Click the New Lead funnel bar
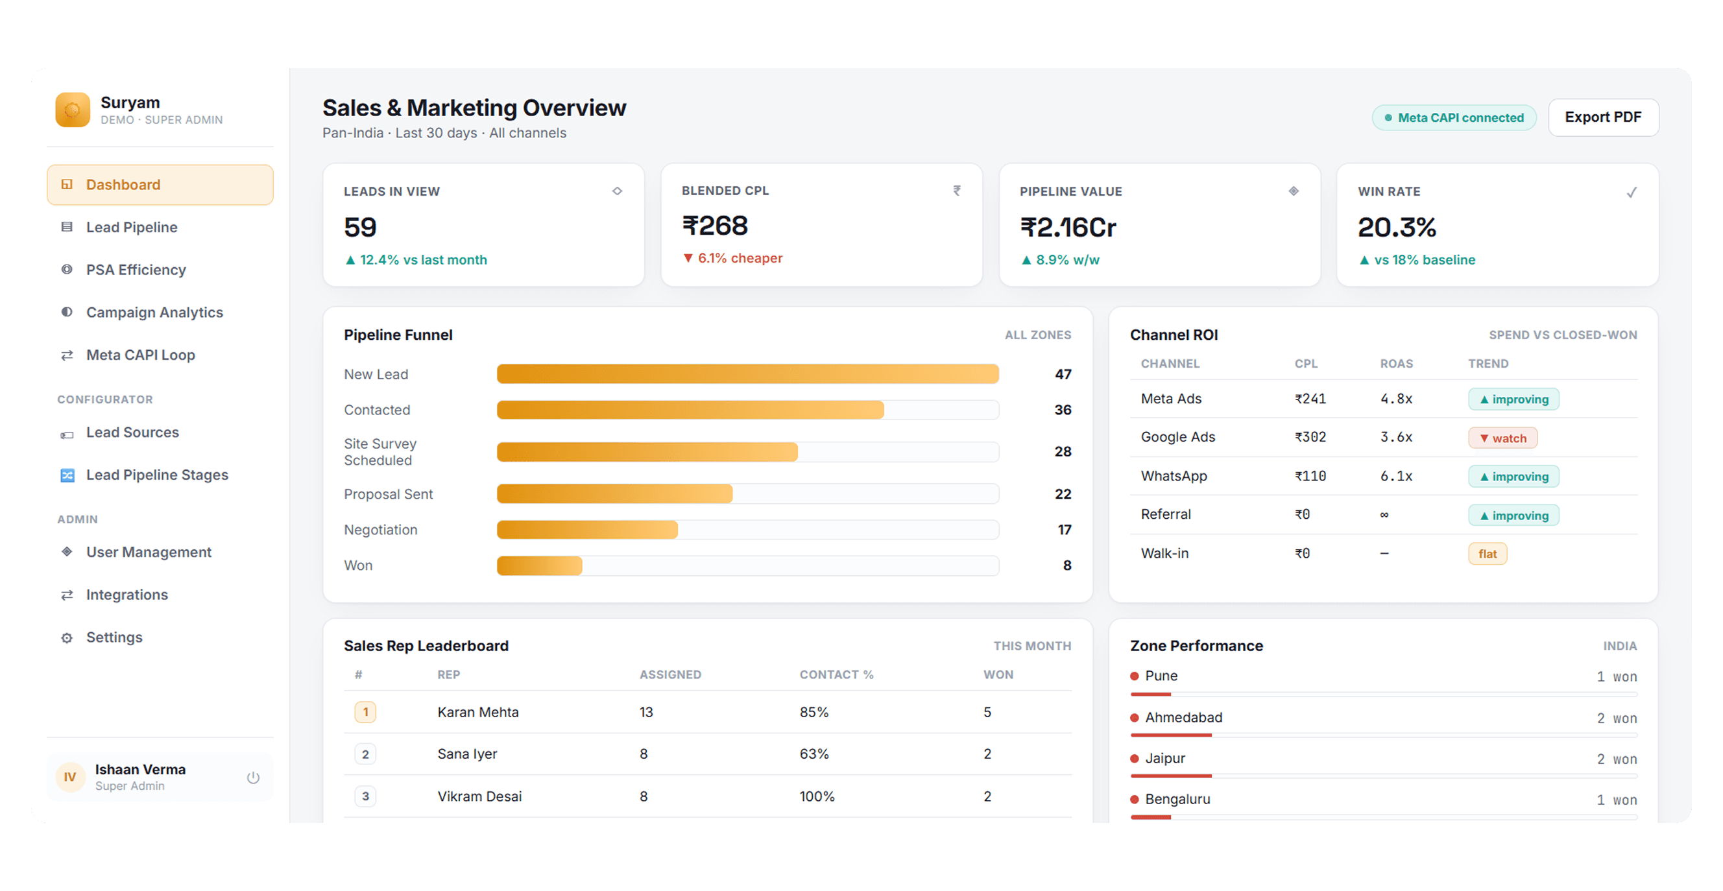This screenshot has width=1723, height=891. click(748, 374)
